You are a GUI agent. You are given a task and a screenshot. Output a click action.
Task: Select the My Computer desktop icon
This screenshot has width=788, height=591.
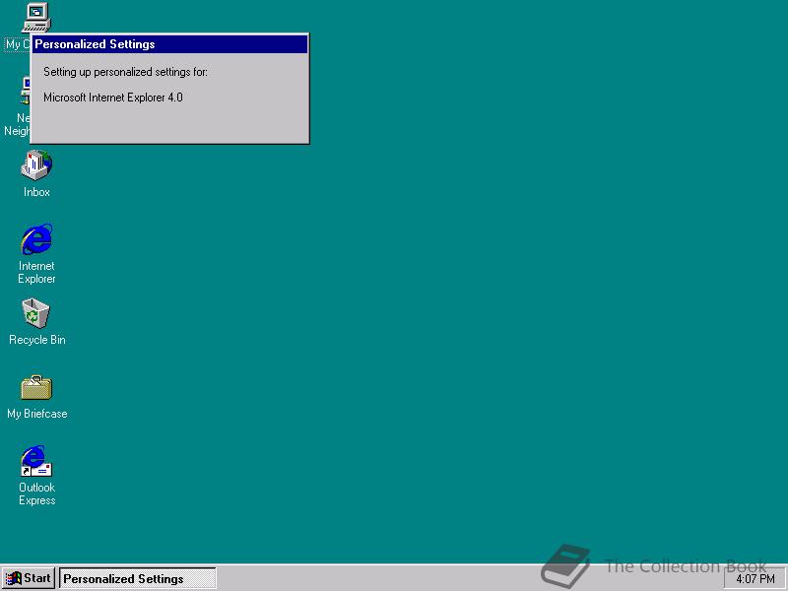pyautogui.click(x=36, y=18)
